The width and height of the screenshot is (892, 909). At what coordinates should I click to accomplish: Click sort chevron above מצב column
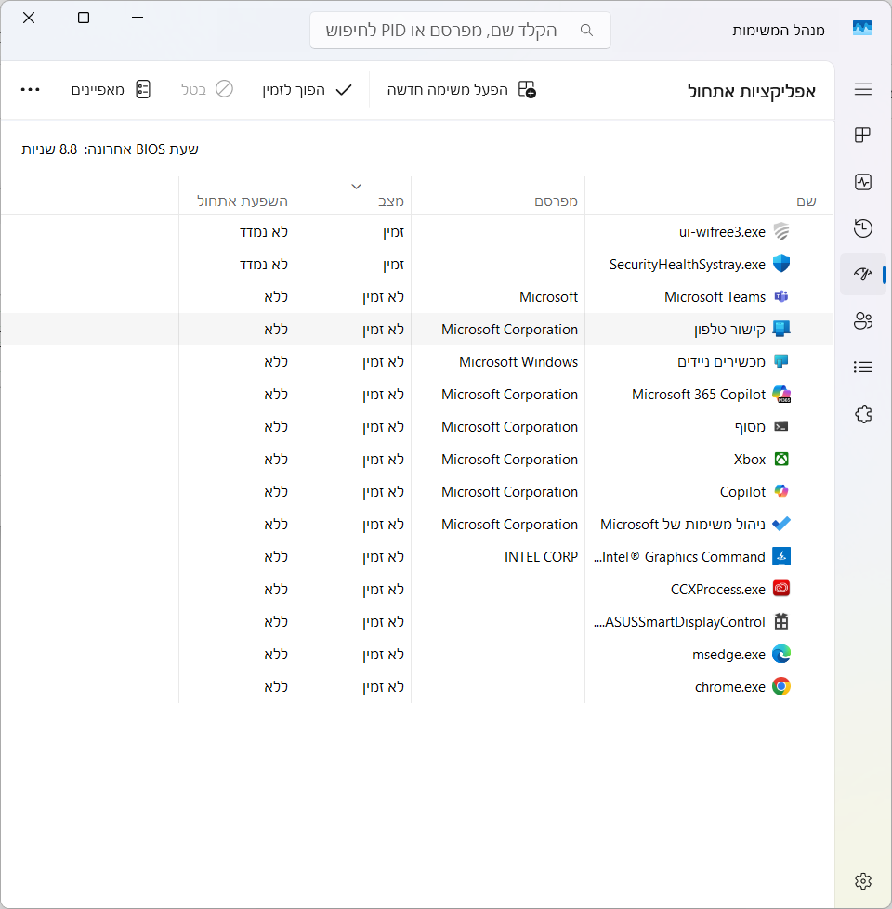pos(356,186)
